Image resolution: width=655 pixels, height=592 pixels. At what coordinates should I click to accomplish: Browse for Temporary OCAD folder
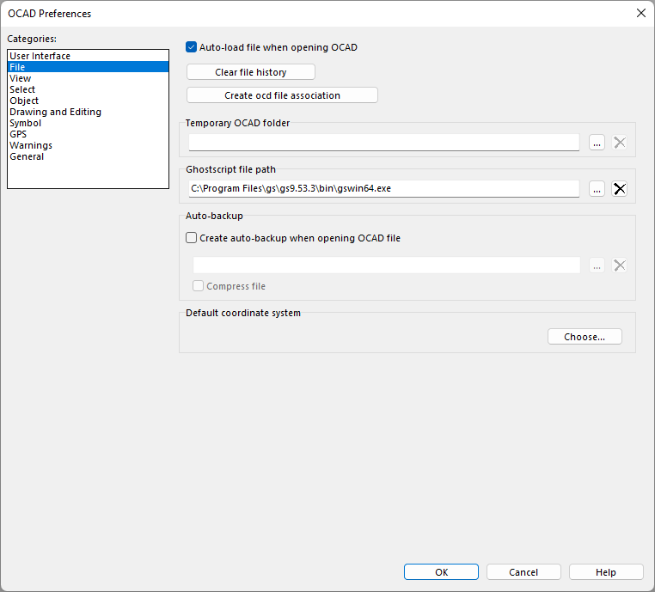point(597,143)
